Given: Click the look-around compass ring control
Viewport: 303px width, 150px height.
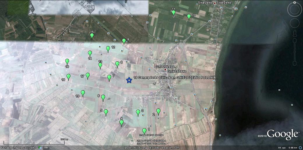Looking at the screenshot, I should [295, 10].
